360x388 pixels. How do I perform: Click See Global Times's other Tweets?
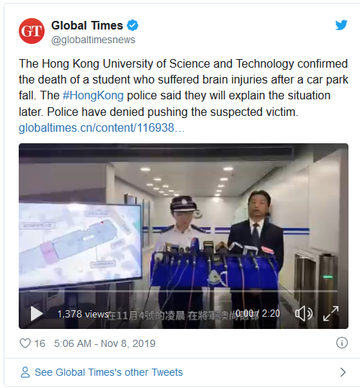click(x=109, y=372)
